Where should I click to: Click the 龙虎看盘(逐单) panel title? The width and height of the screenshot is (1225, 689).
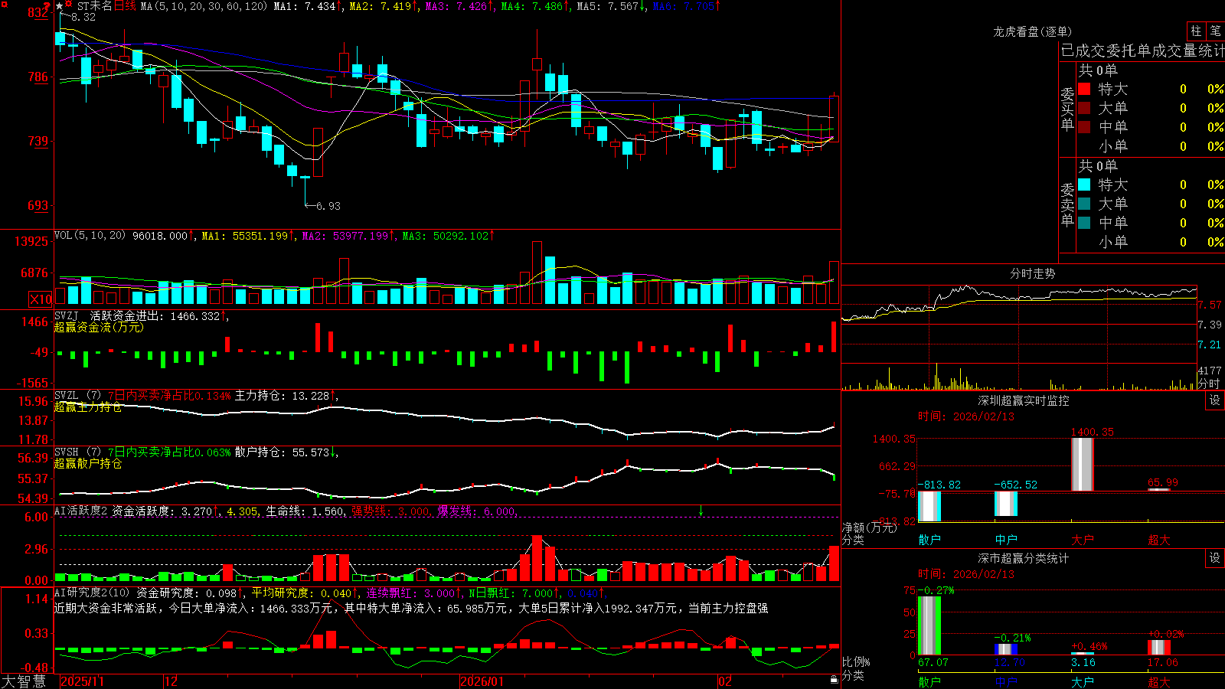[x=1032, y=31]
